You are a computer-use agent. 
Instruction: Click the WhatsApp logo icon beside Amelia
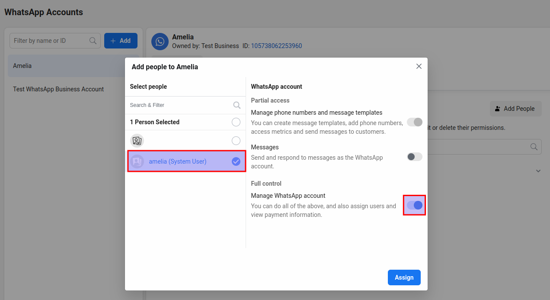(x=160, y=42)
